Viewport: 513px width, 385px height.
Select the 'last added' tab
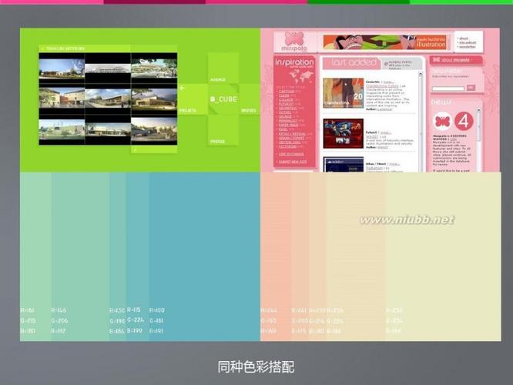tap(351, 63)
